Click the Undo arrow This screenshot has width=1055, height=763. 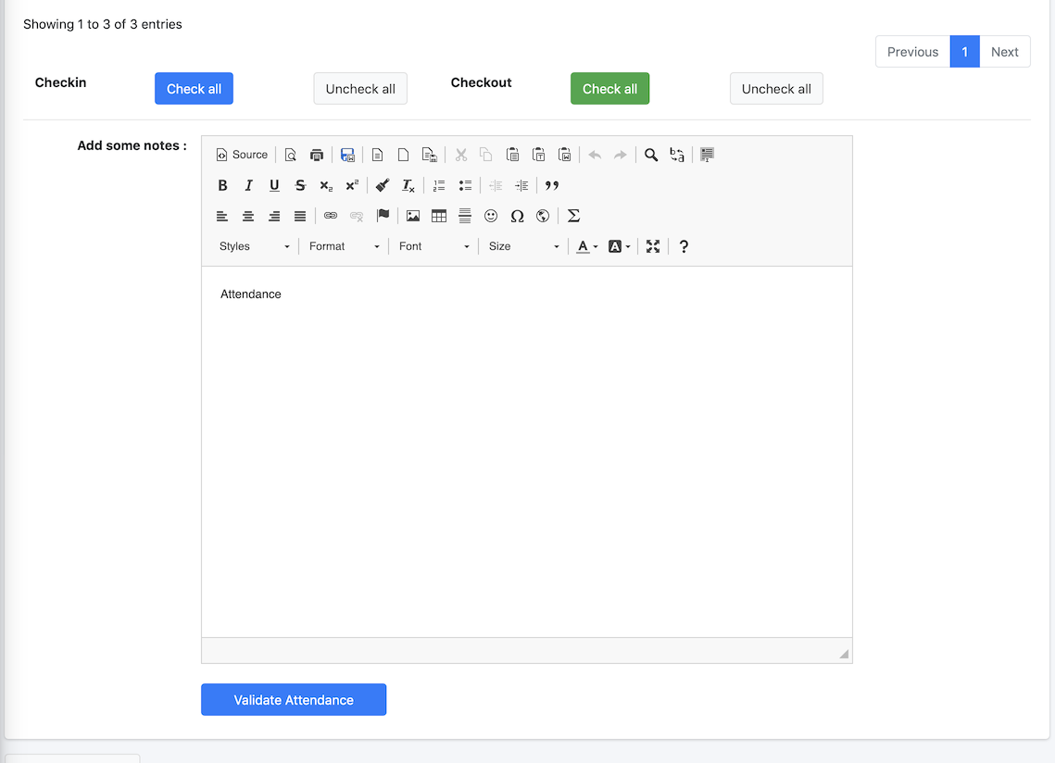click(595, 155)
